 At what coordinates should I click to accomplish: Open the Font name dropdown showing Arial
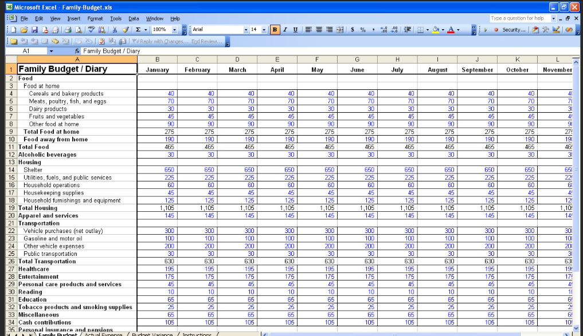246,30
